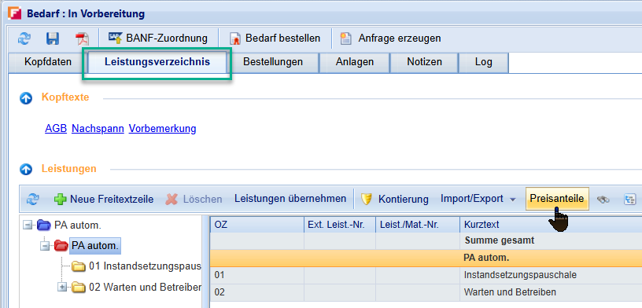642x308 pixels.
Task: Refresh the Leistungen list
Action: tap(33, 200)
